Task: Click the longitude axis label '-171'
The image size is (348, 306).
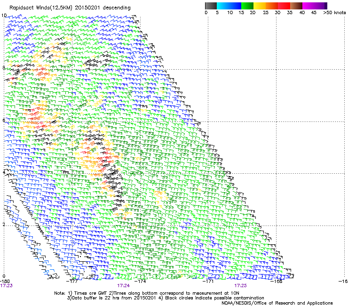Action: coord(208,281)
